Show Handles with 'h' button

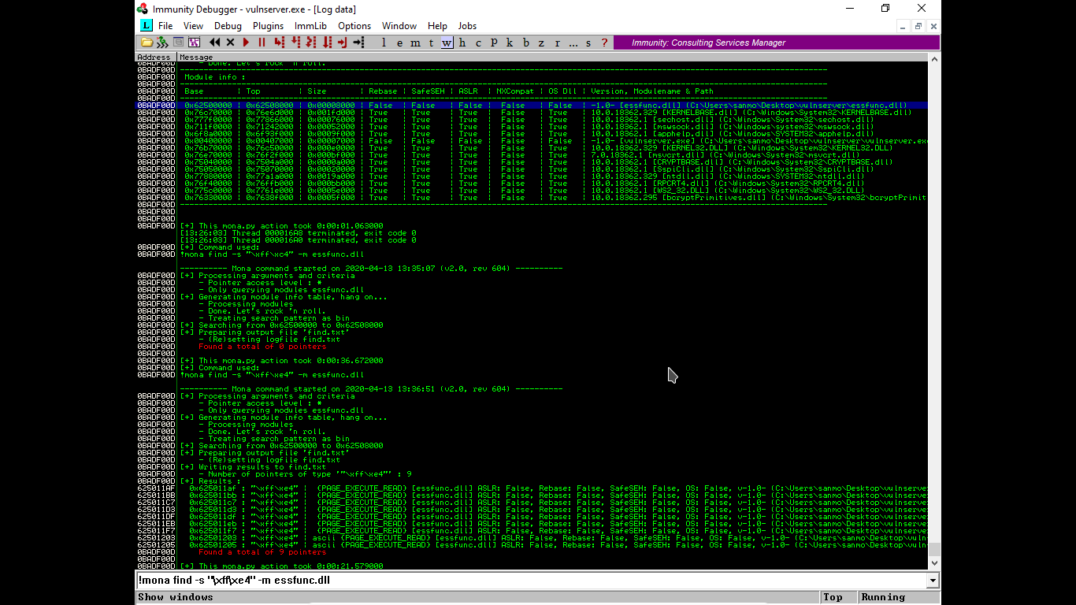462,43
